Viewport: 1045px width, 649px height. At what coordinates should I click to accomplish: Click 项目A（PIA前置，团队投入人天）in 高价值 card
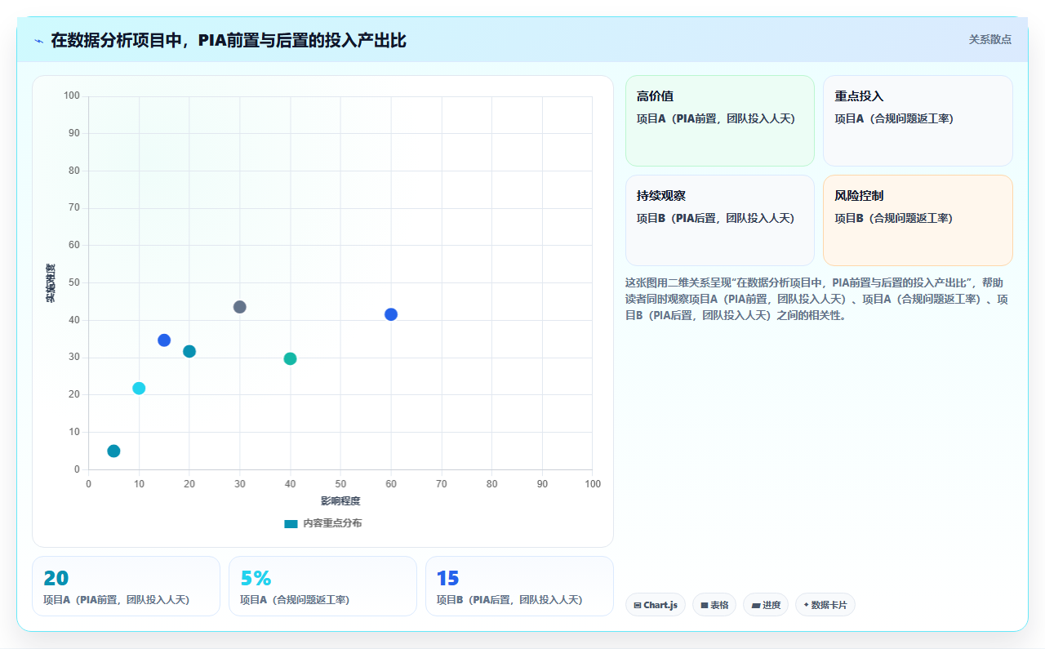click(x=716, y=118)
